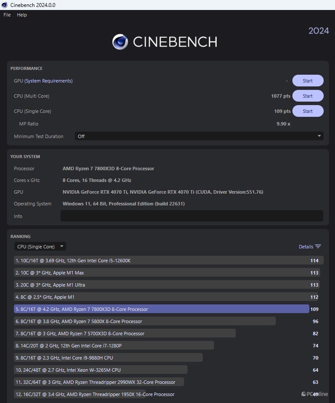Open the CPU (Single Core) ranking dropdown

pyautogui.click(x=40, y=247)
